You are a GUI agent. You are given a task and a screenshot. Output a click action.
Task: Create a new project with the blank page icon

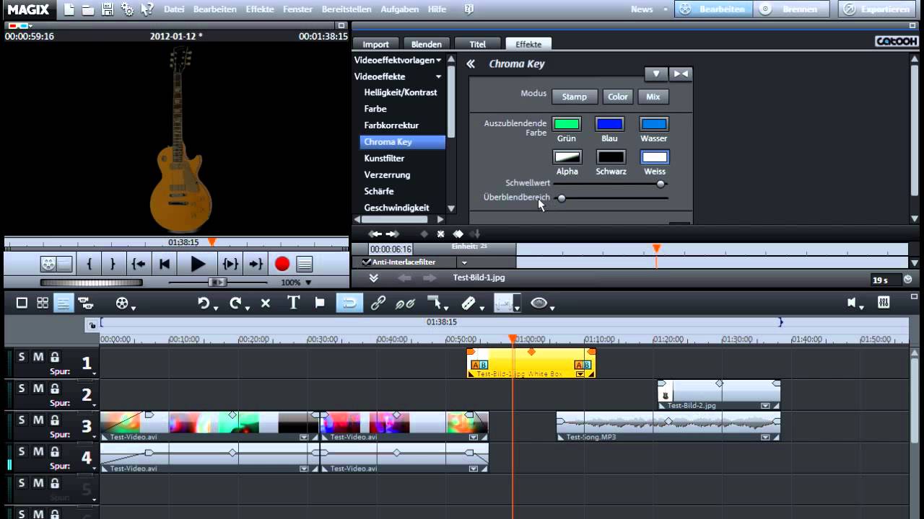coord(69,9)
